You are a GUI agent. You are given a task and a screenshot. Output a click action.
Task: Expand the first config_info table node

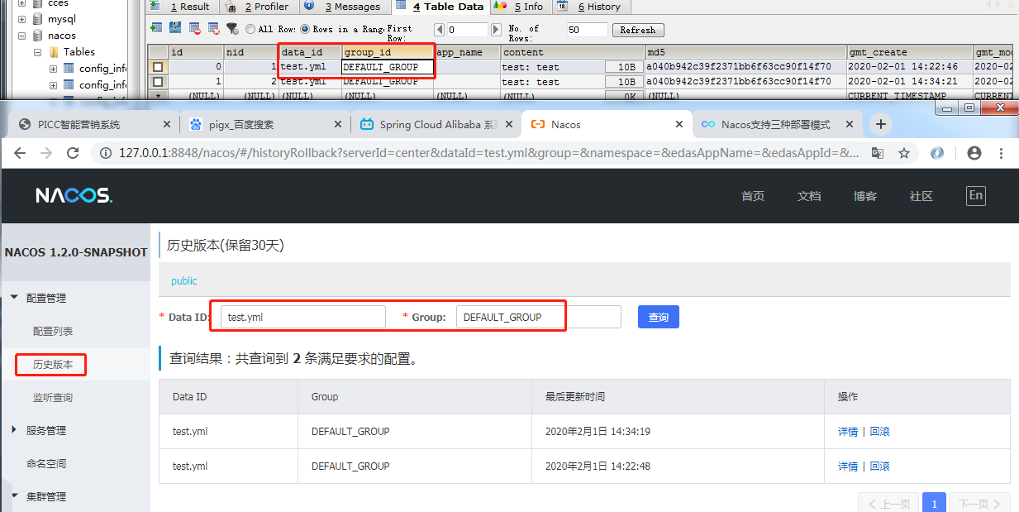point(53,68)
